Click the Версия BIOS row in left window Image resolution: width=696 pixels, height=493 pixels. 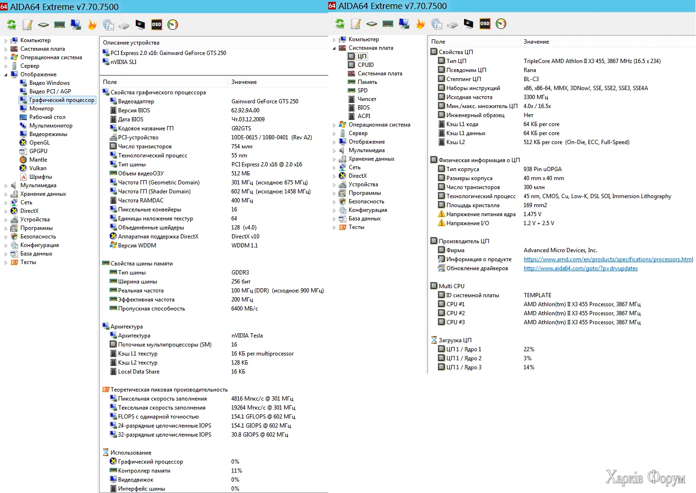tap(214, 110)
